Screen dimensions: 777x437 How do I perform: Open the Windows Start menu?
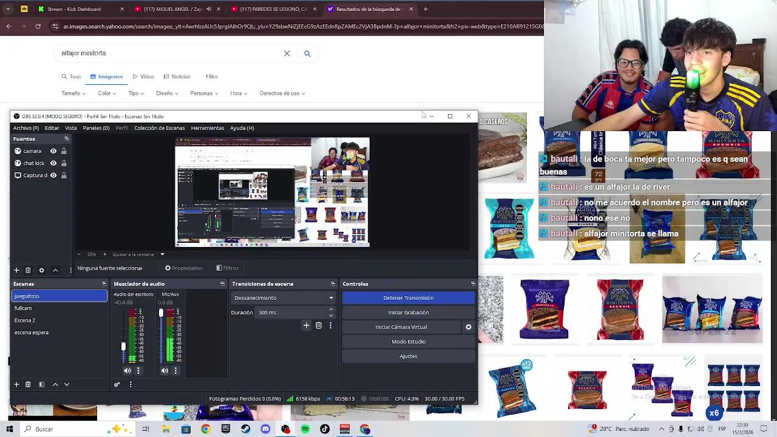[10, 429]
